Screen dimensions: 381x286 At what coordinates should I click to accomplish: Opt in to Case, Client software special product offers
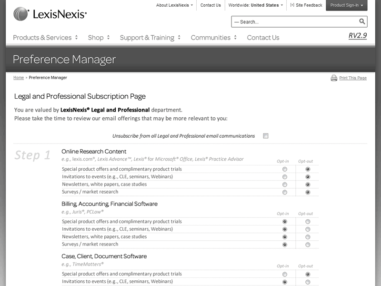tap(284, 275)
